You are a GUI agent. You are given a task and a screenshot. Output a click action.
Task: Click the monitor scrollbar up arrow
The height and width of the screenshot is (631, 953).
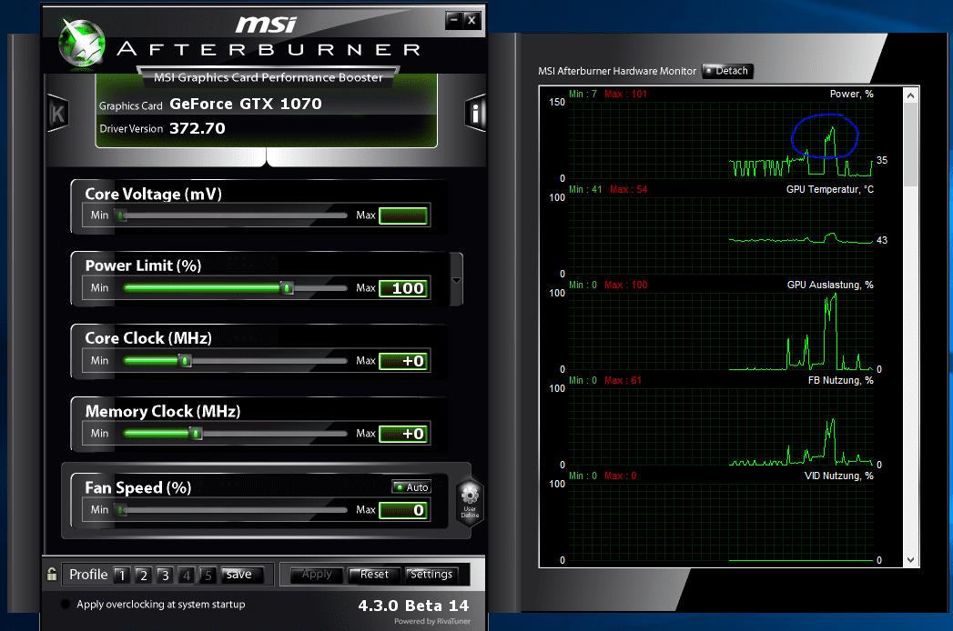click(x=910, y=95)
